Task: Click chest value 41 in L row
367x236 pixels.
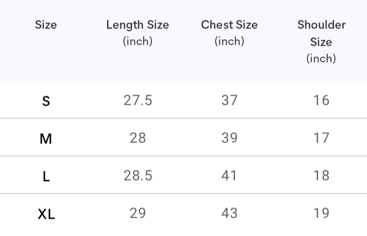Action: coord(229,175)
